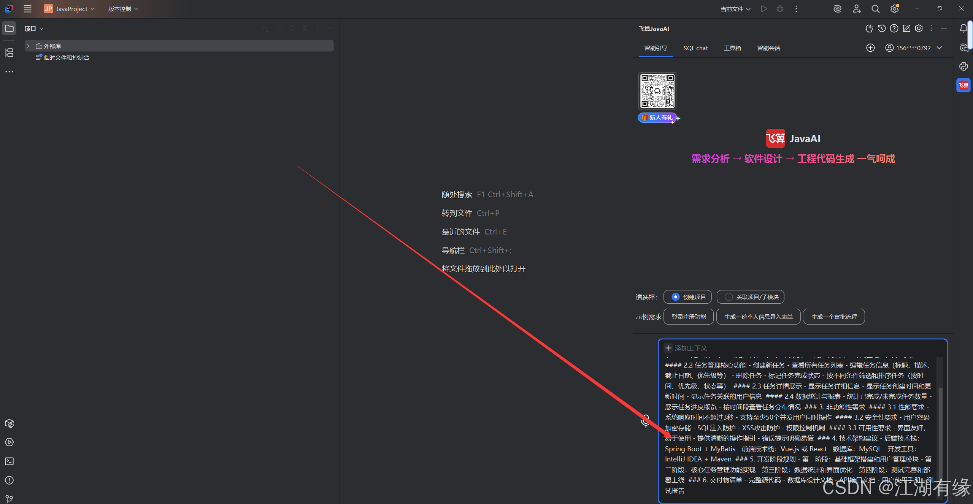Switch to the 工具箱 tab
The height and width of the screenshot is (504, 973).
click(732, 48)
